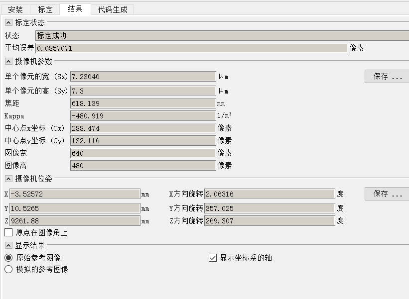Uncheck 显示坐标系的轴 checkbox
Viewport: 409px width, 299px height.
click(213, 258)
